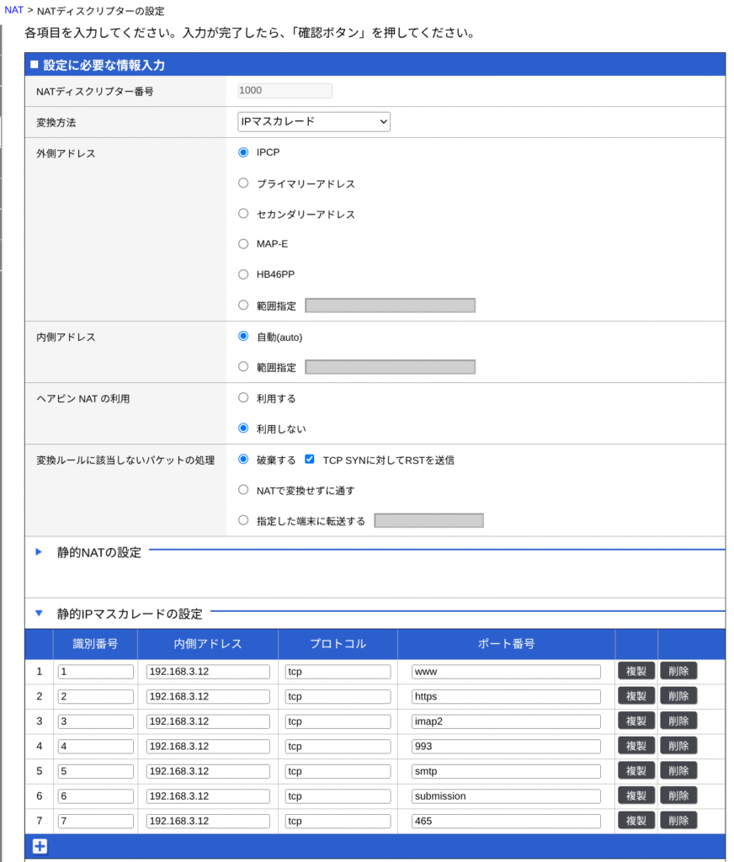
Task: Select the HB46PP radio button
Action: point(243,274)
